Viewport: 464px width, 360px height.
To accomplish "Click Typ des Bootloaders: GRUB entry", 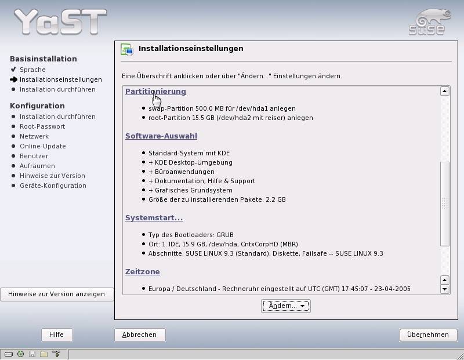I will coord(191,235).
